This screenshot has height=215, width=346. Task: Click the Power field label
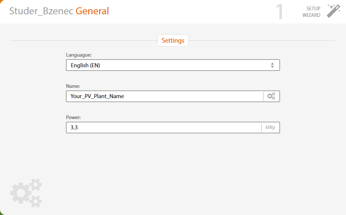click(74, 117)
